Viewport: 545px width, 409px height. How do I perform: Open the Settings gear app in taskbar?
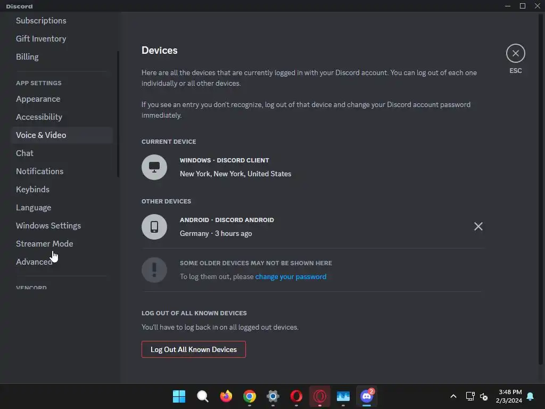point(273,396)
